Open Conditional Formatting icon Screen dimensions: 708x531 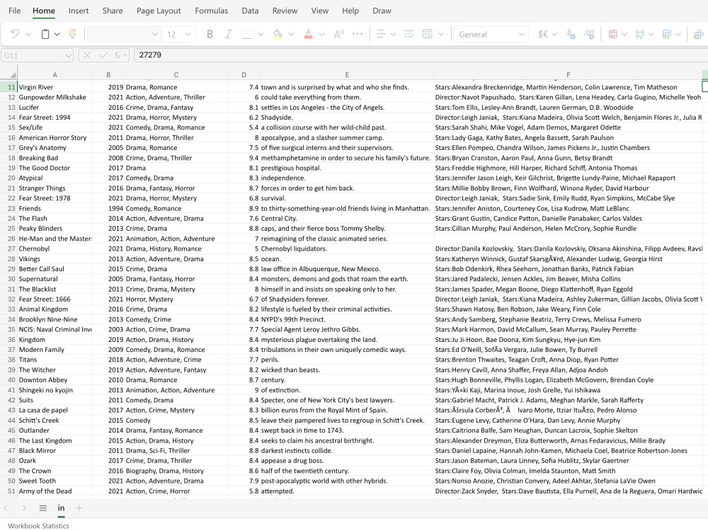(x=612, y=34)
